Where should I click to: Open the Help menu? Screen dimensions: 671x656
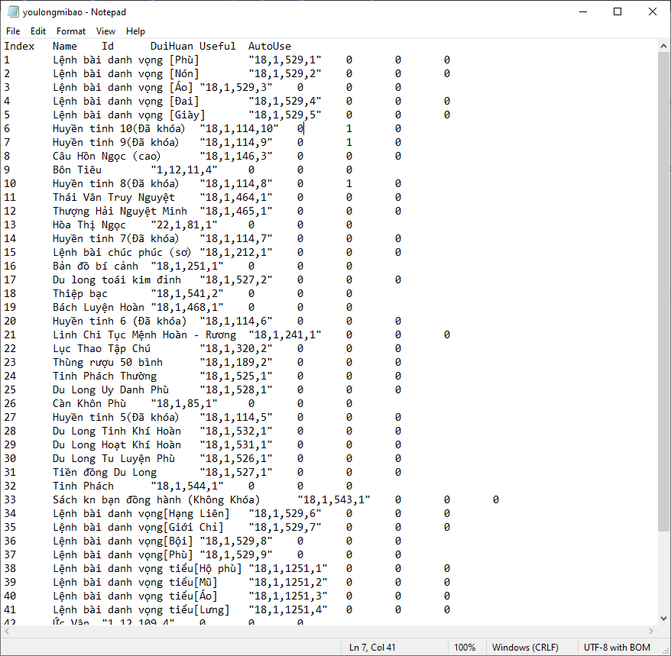pyautogui.click(x=136, y=31)
